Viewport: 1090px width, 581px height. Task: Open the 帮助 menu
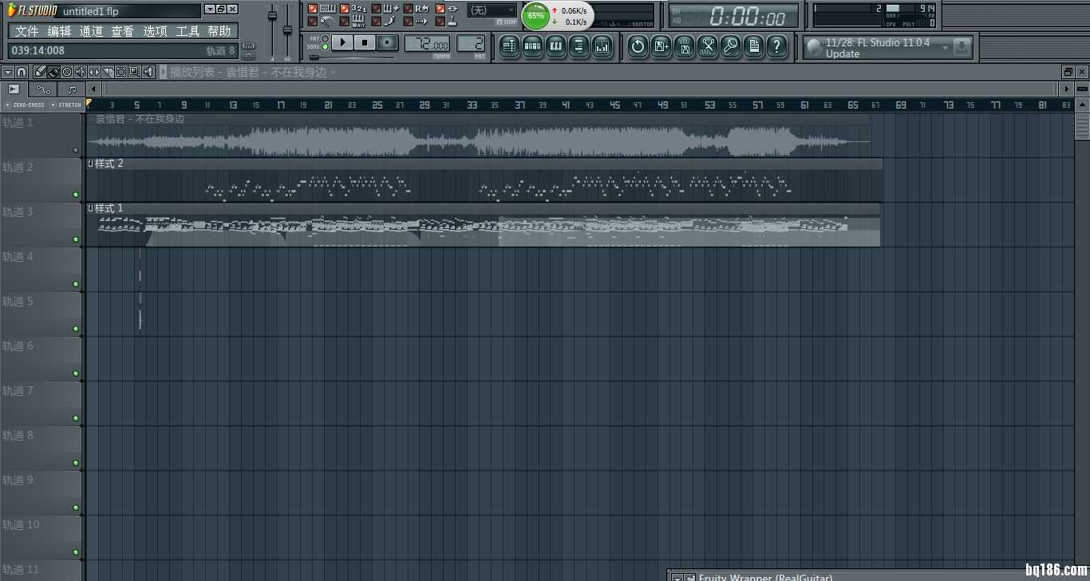point(219,31)
